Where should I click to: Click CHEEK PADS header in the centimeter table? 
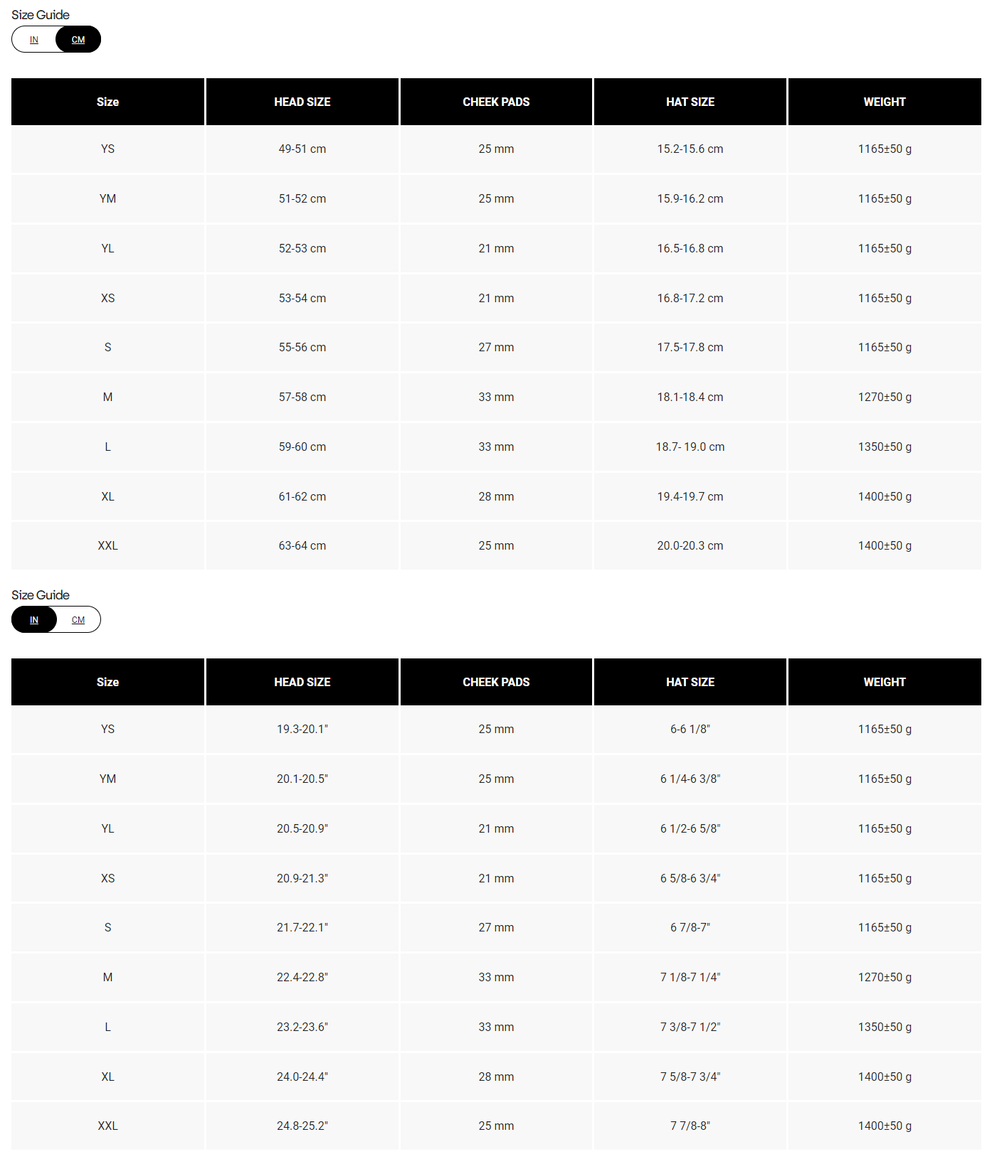click(496, 102)
